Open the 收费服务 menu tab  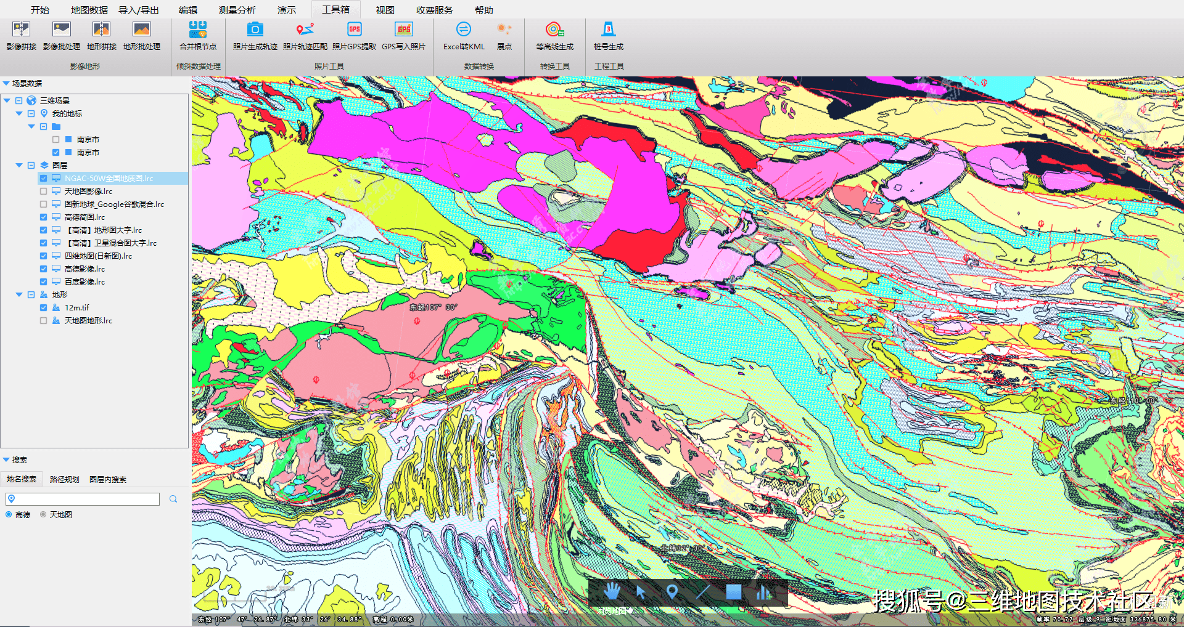[x=435, y=10]
